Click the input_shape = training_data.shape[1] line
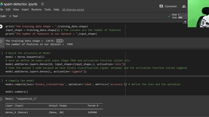The height and width of the screenshot is (117, 209). 63,30
